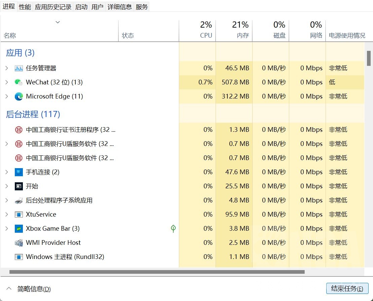Screen dimensions: 373x301
Task: Click the Xbox Game Bar icon
Action: tap(19, 228)
